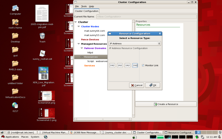Collapse the Failover Domains tree branch

[x=82, y=48]
